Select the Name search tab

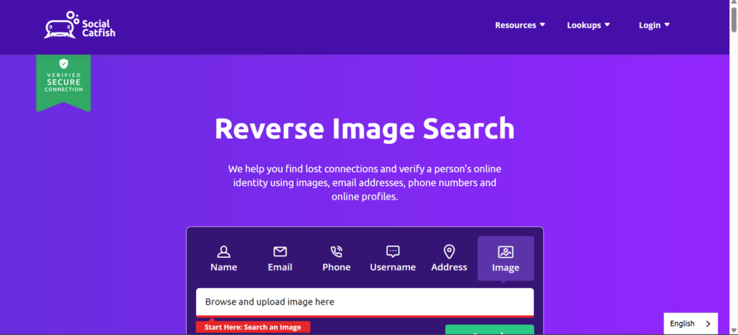coord(223,259)
